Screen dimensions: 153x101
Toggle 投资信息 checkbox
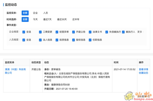(57, 40)
